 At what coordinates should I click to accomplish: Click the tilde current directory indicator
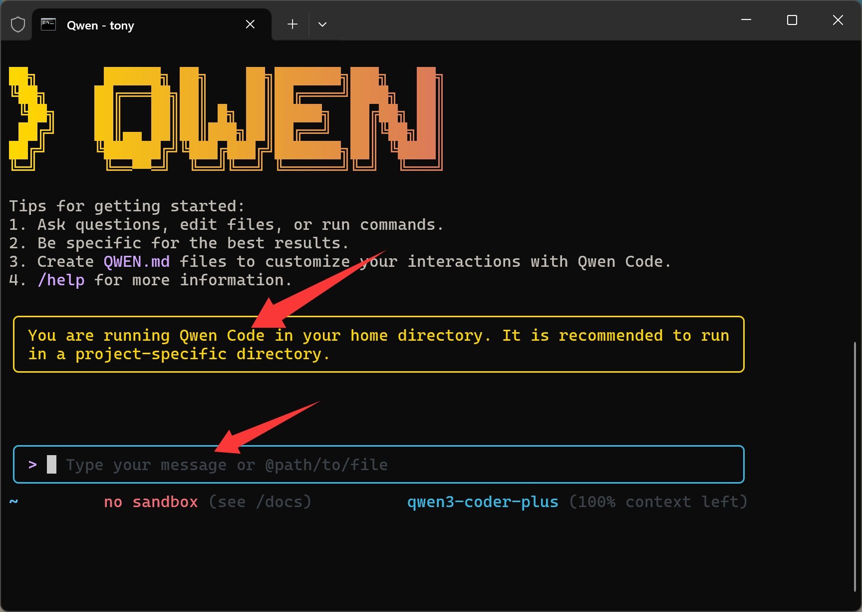pos(14,501)
